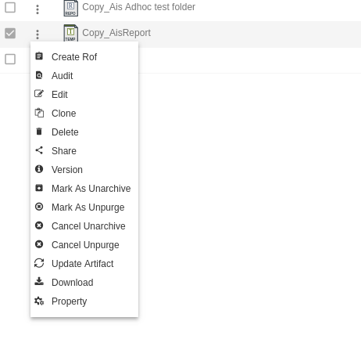This screenshot has width=361, height=350.
Task: Open the three-dot menu for Copy_Ais Adhoc test folder
Action: (x=38, y=9)
